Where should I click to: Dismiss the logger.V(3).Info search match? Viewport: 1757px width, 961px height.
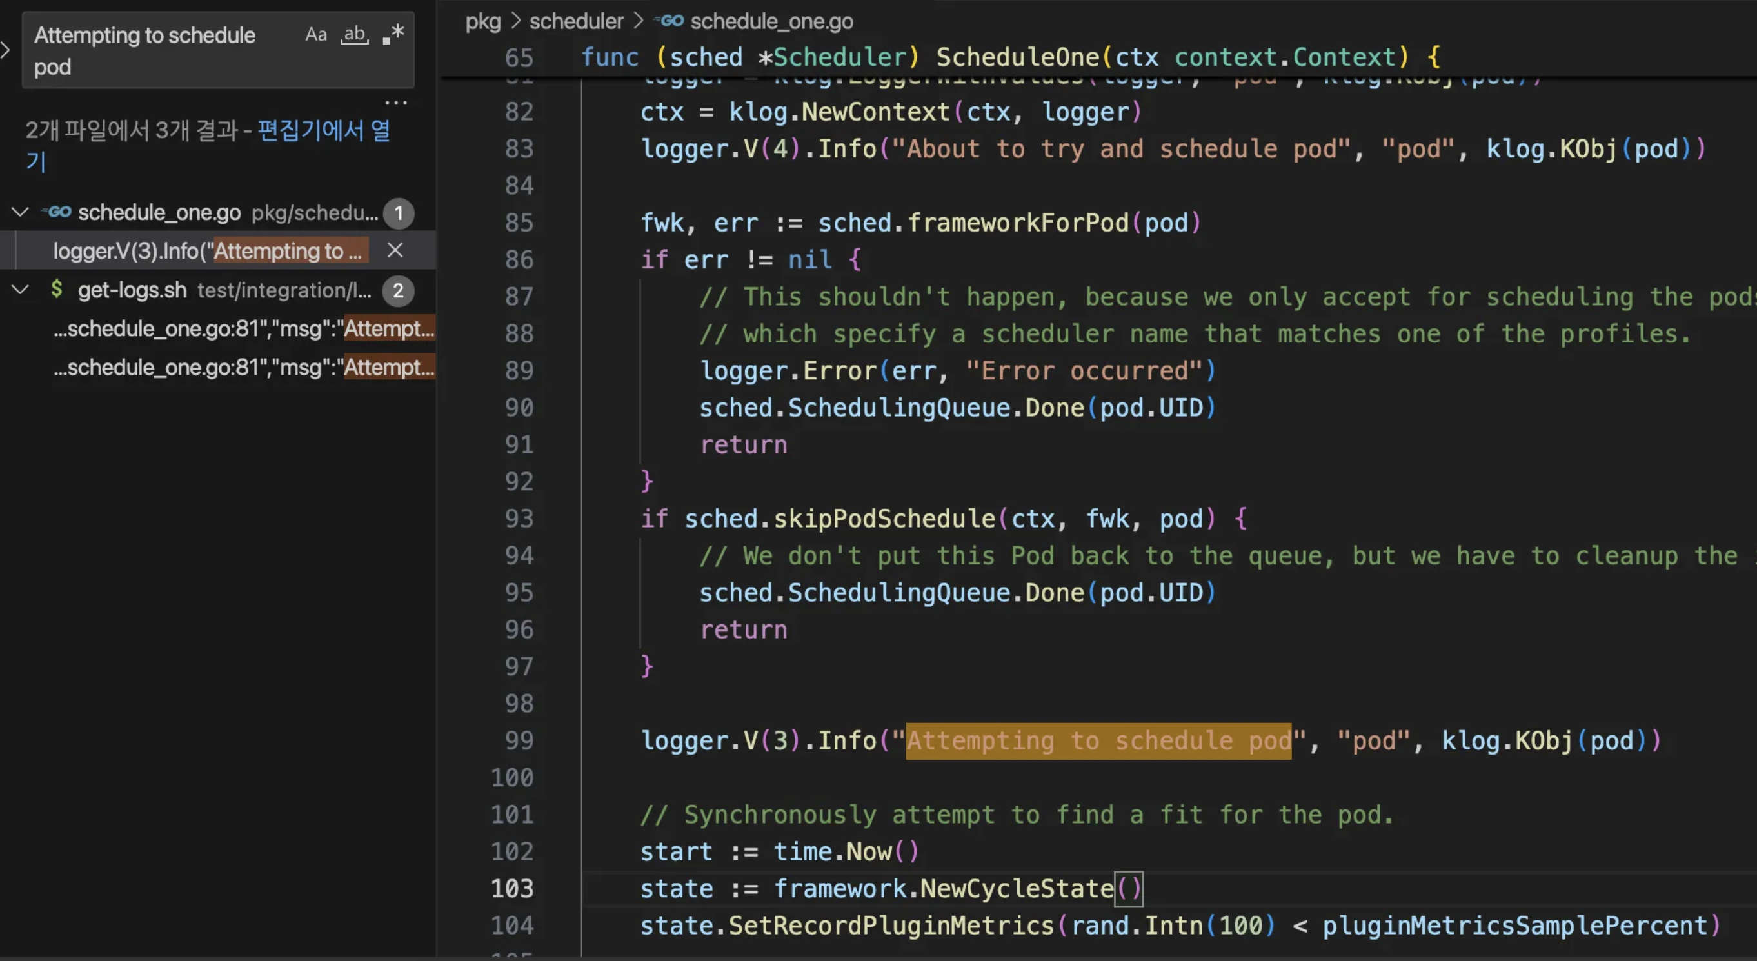click(x=395, y=250)
